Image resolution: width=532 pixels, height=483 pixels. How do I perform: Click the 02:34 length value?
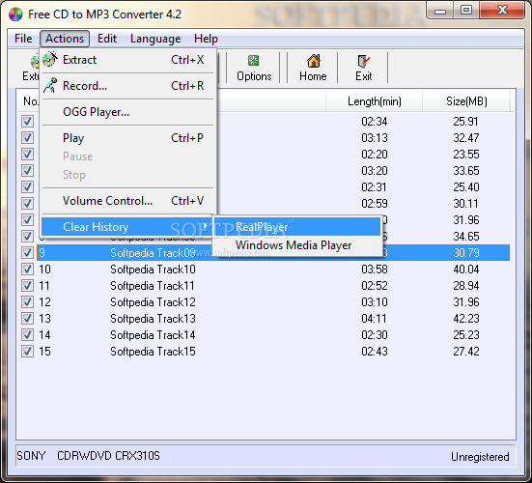[374, 121]
